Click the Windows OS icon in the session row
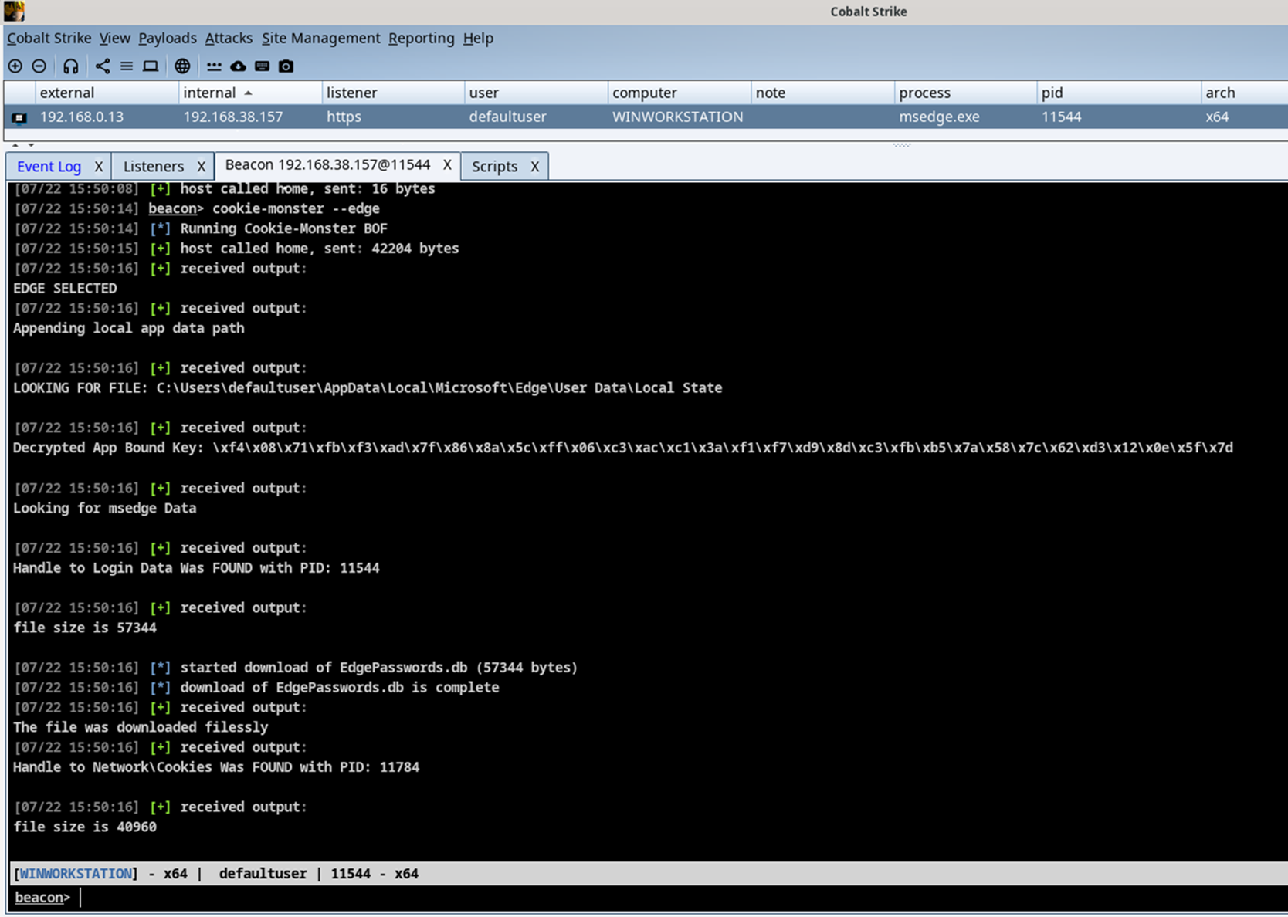 [19, 117]
